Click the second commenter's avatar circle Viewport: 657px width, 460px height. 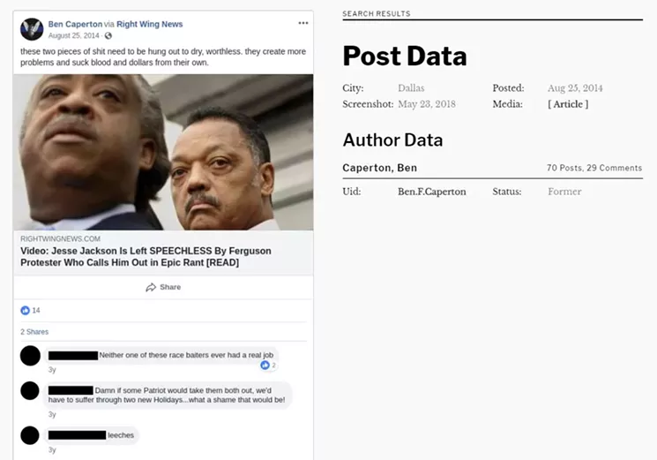click(x=30, y=391)
